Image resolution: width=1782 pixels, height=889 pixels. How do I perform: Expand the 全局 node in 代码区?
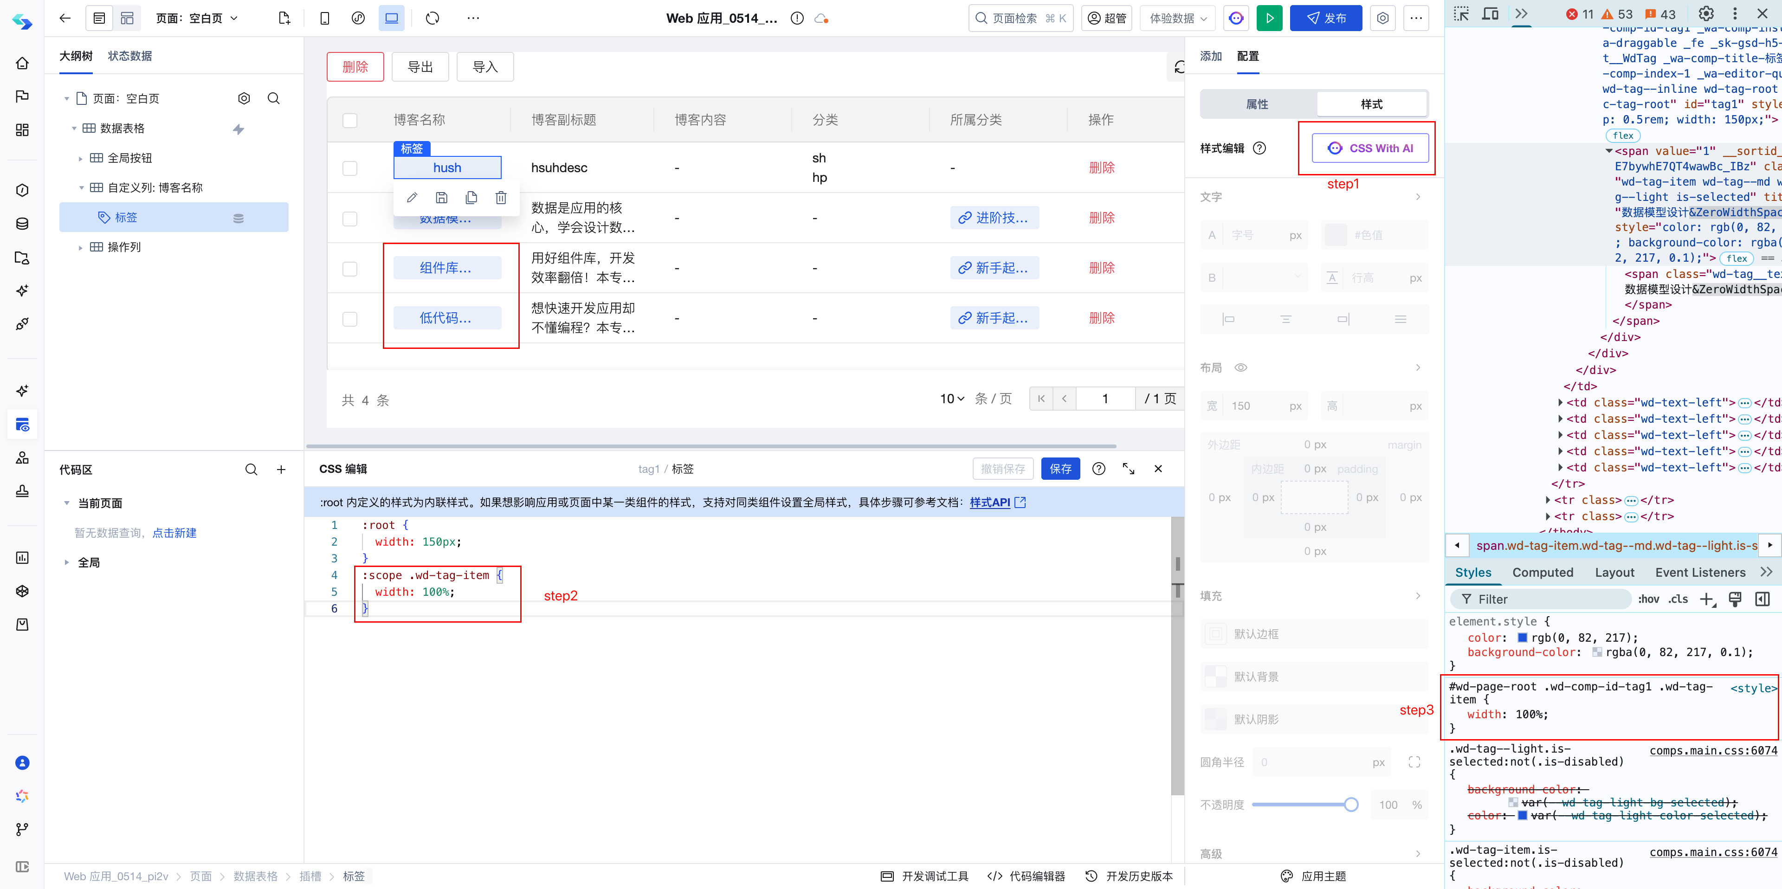coord(66,562)
